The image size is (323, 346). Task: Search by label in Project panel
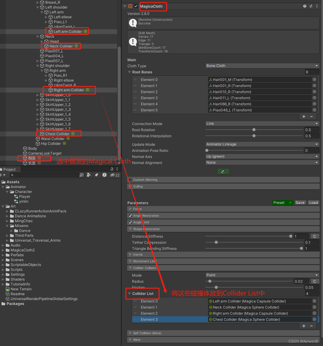tap(96, 175)
